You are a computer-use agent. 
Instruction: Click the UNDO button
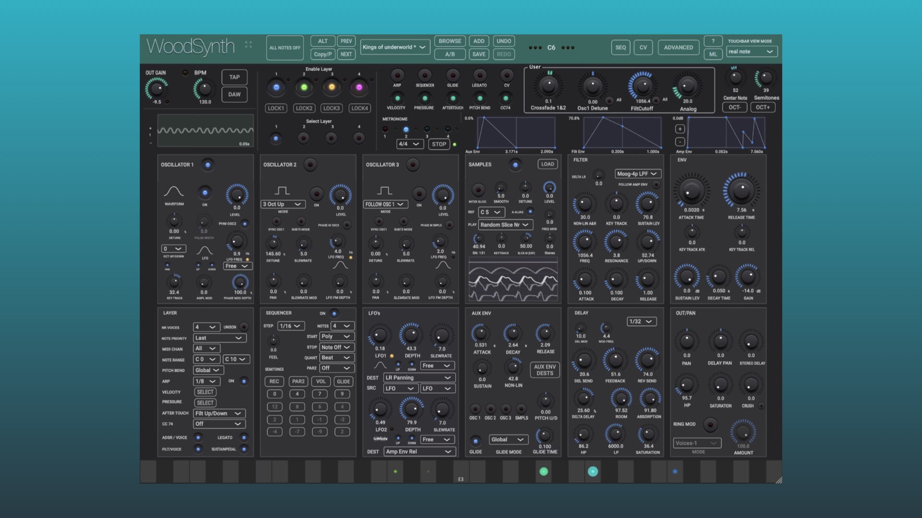click(x=504, y=41)
